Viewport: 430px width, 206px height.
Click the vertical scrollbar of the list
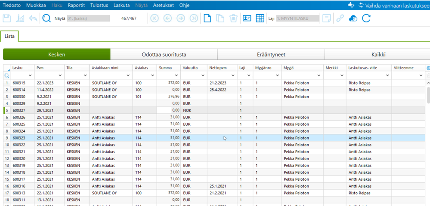point(428,94)
